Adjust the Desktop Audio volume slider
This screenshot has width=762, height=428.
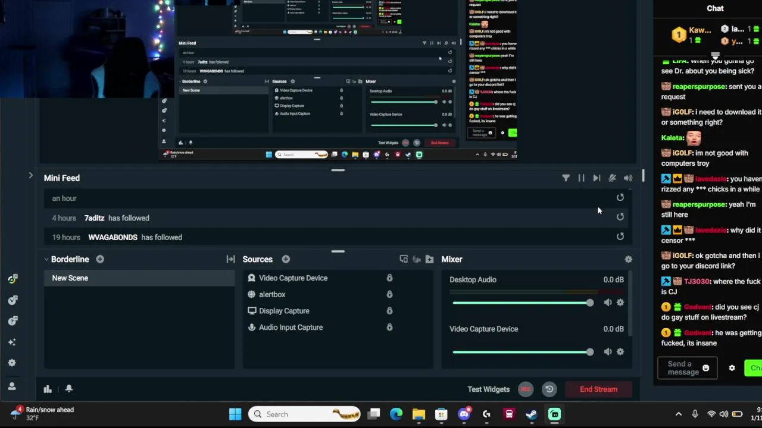point(523,303)
